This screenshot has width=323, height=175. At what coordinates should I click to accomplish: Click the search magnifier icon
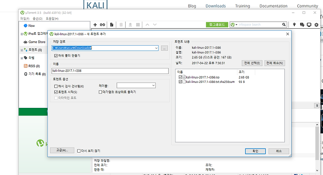click(284, 25)
